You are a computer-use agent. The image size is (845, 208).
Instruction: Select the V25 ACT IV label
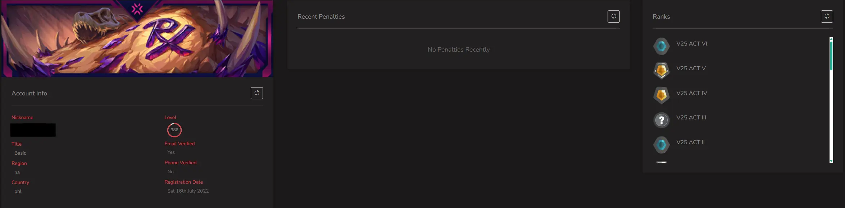click(691, 93)
